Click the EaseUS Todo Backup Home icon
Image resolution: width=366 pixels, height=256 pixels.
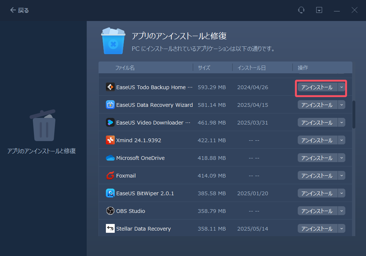(x=110, y=87)
